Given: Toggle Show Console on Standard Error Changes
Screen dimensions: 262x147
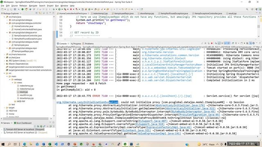Looking at the screenshot, I should point(228,43).
